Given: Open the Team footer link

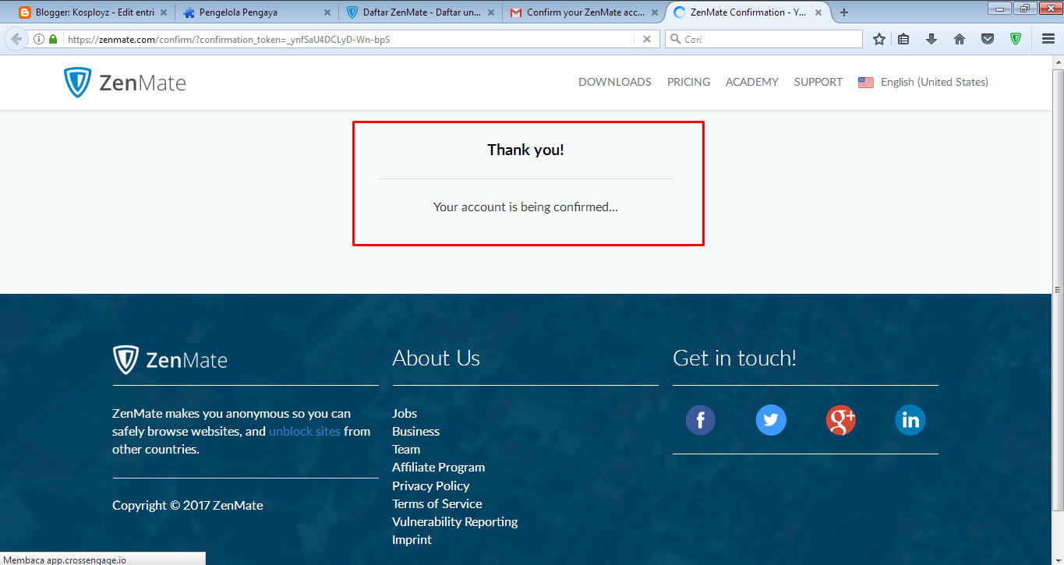Looking at the screenshot, I should pyautogui.click(x=406, y=449).
